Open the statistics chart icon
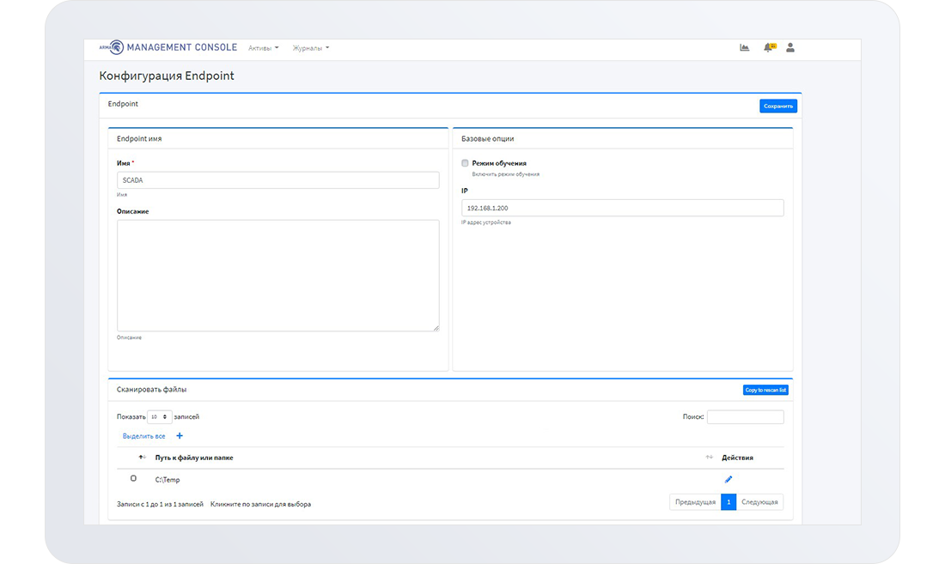Screen dimensions: 945x564 (x=745, y=47)
